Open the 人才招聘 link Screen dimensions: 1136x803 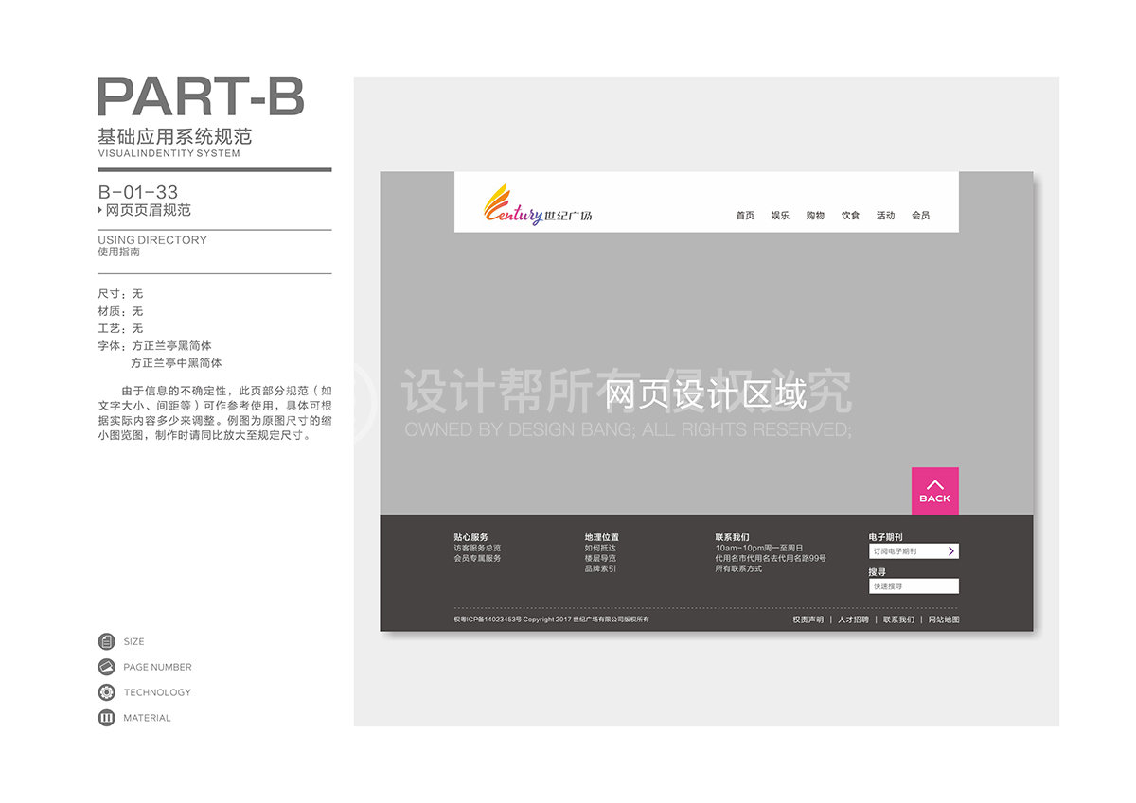tap(853, 620)
